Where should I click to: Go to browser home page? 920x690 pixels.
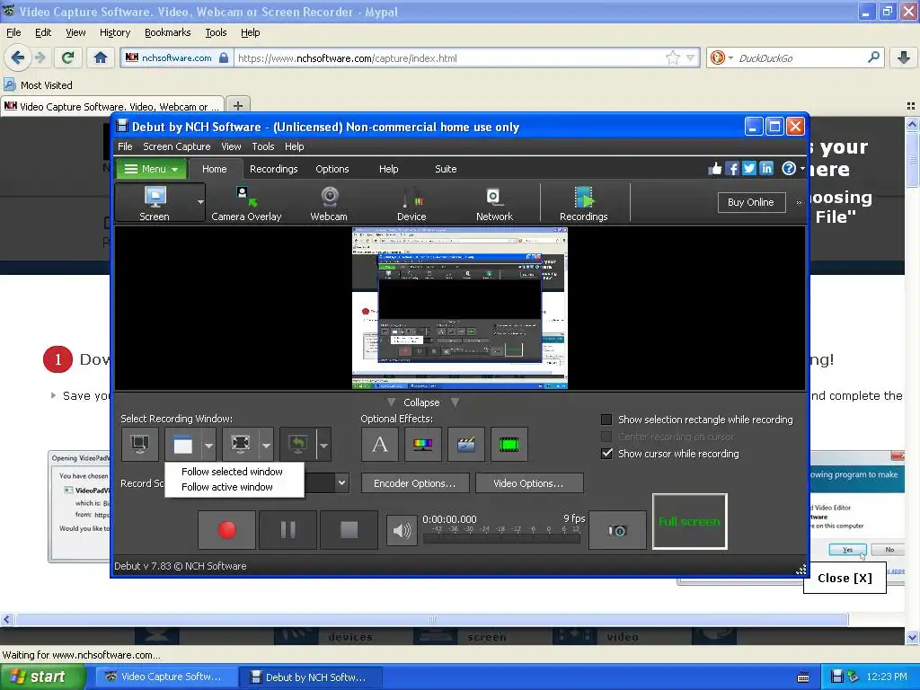[101, 57]
